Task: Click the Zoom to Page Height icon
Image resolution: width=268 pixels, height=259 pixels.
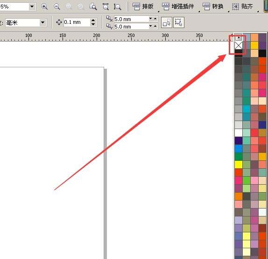Action: (x=117, y=7)
